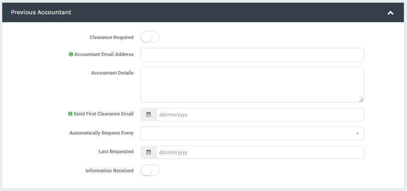
Task: Collapse Previous Accountant panel using chevron
Action: point(391,12)
